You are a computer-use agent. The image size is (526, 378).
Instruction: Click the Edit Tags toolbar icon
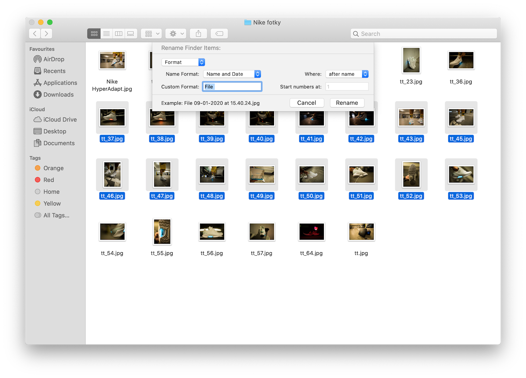coord(219,34)
